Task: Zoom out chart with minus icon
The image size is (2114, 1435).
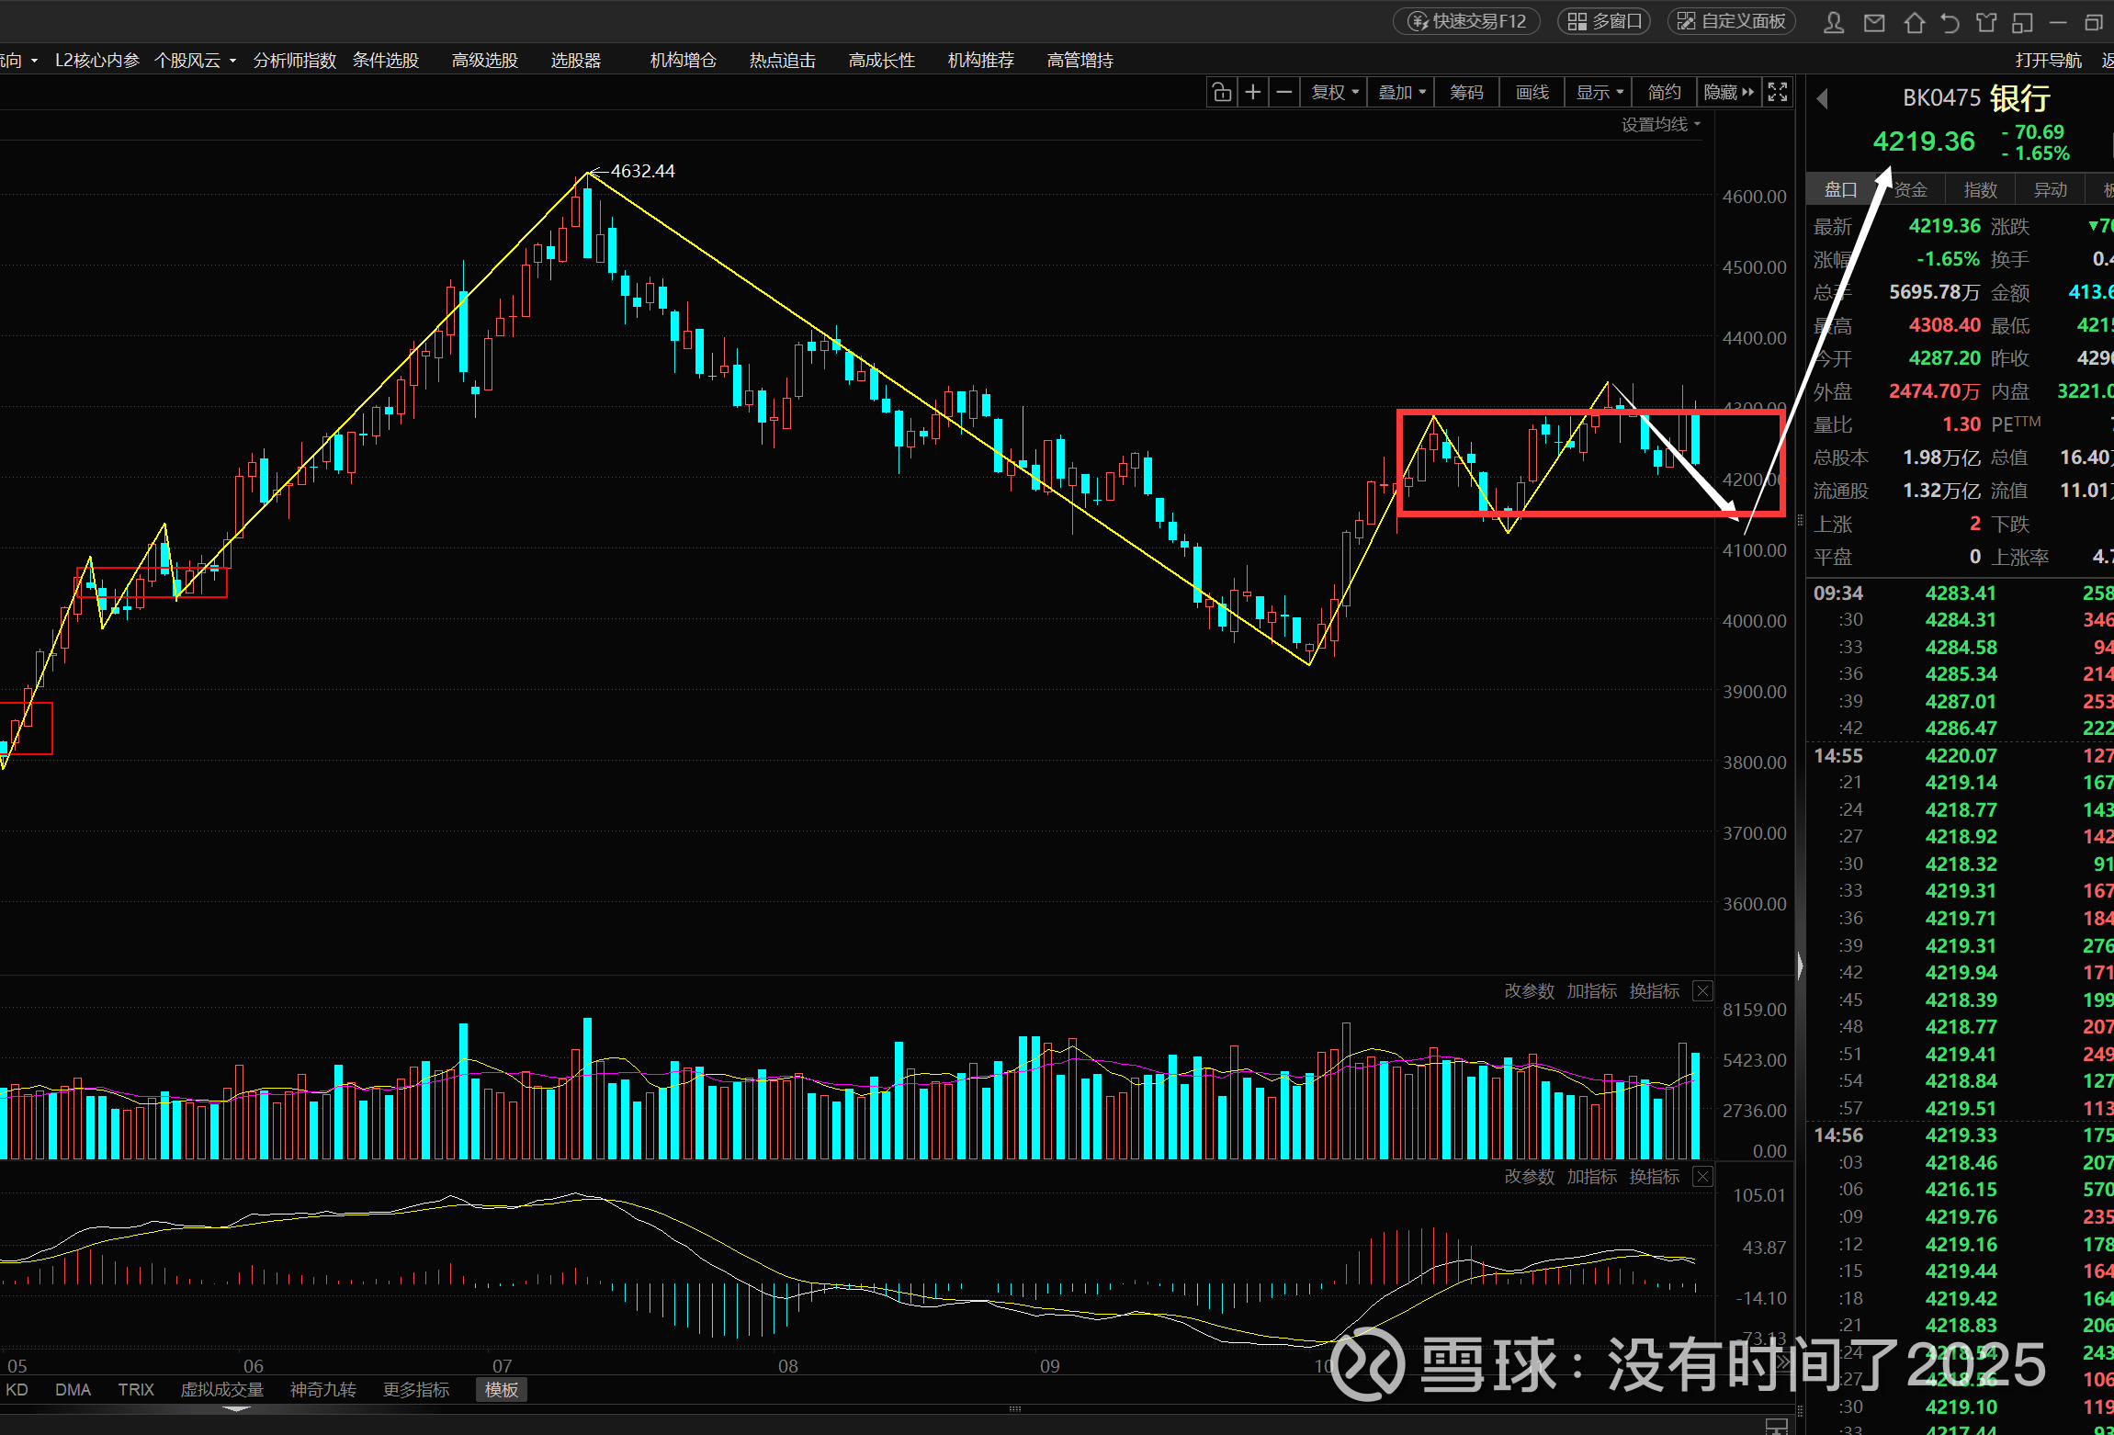Action: [1284, 92]
